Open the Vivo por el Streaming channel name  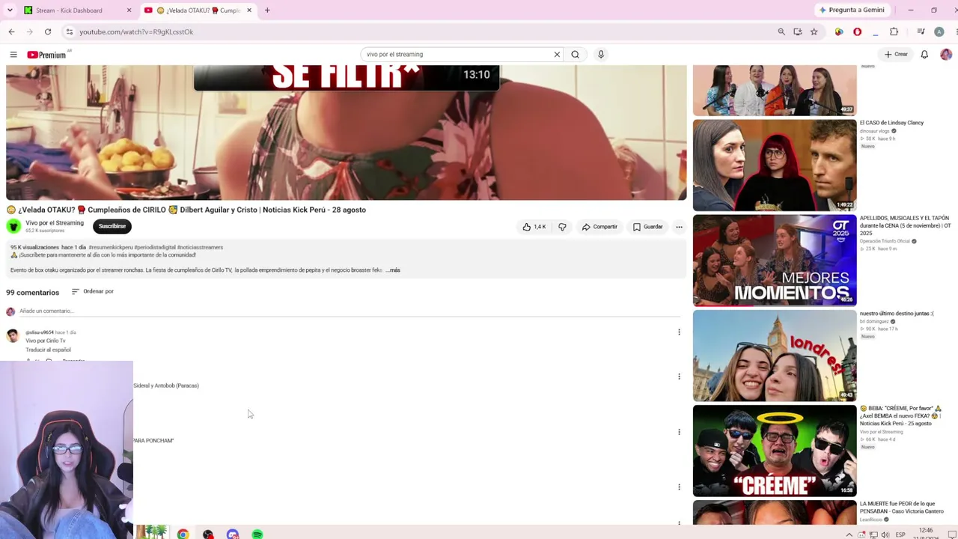click(x=55, y=223)
